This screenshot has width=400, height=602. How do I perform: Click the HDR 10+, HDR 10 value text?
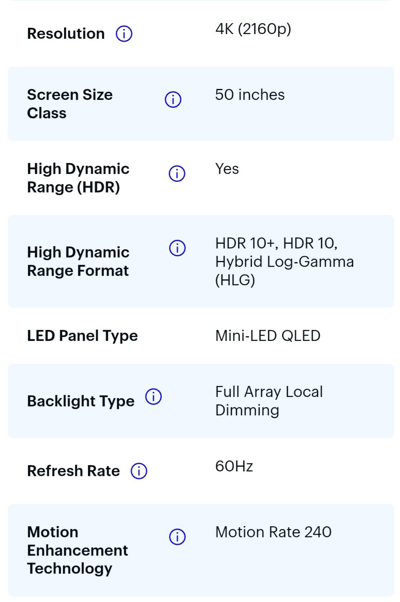tap(276, 243)
